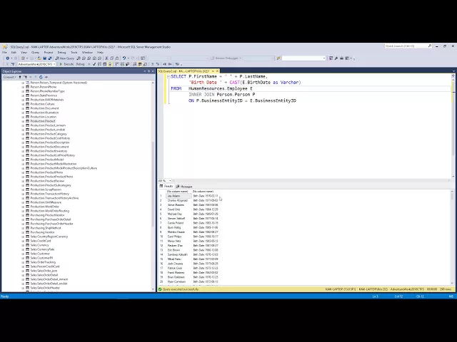Expand the Sales.Customer table node

coord(23,254)
